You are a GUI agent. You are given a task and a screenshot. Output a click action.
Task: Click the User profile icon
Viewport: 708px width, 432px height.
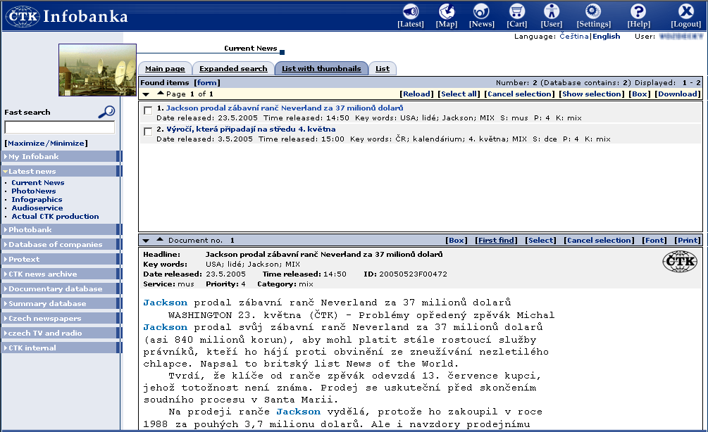click(x=552, y=11)
